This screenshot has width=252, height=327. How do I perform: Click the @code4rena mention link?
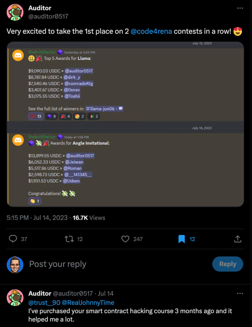(x=151, y=31)
